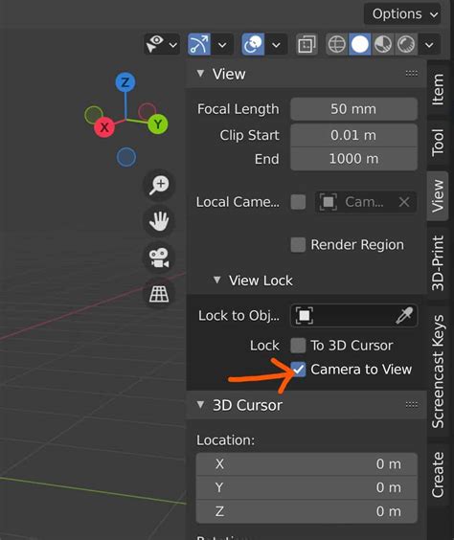454x540 pixels.
Task: Enable the Local Camera checkbox
Action: pos(298,202)
